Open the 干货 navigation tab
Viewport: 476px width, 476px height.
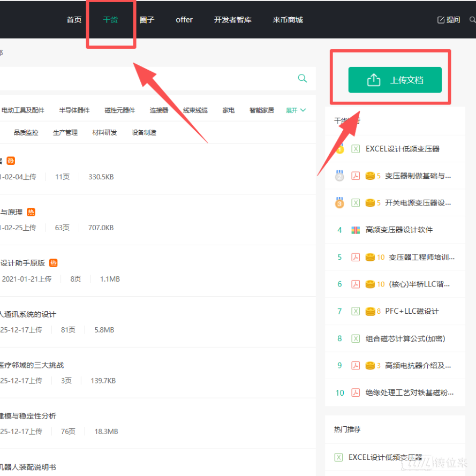[x=110, y=20]
